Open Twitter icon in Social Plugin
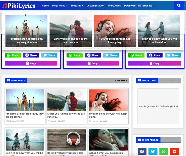This screenshot has width=186, height=156. [x=153, y=151]
